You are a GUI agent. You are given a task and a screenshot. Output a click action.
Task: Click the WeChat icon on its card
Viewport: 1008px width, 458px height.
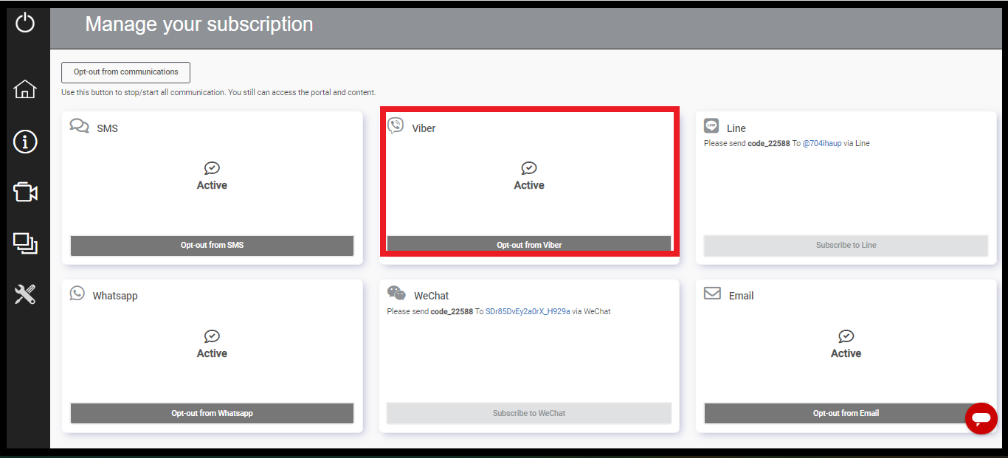pyautogui.click(x=396, y=293)
